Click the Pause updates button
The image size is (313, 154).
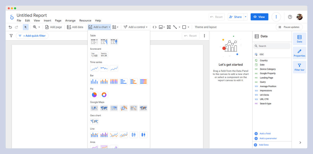click(x=289, y=27)
